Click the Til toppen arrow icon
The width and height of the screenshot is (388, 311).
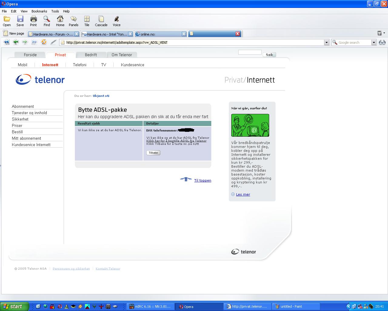(x=186, y=179)
